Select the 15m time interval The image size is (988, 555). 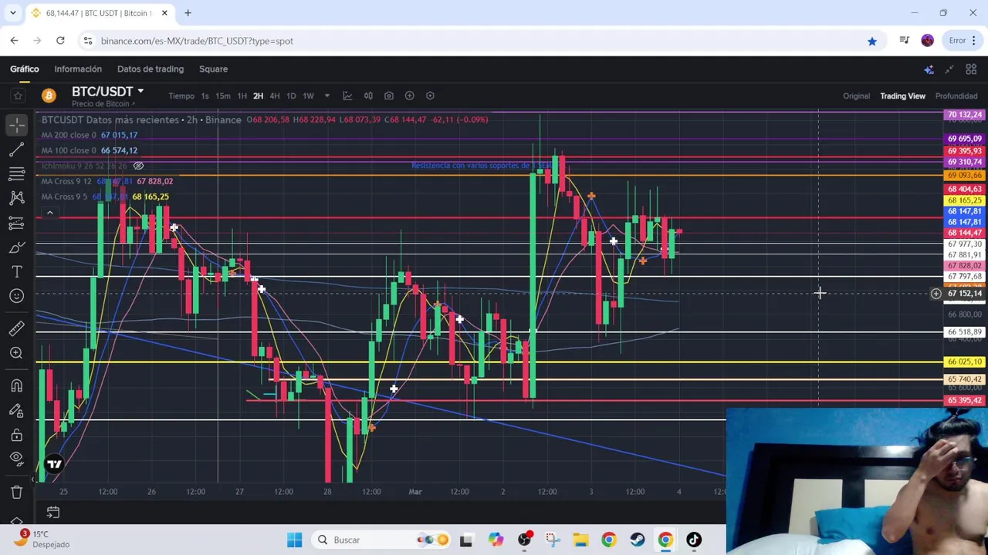click(222, 96)
